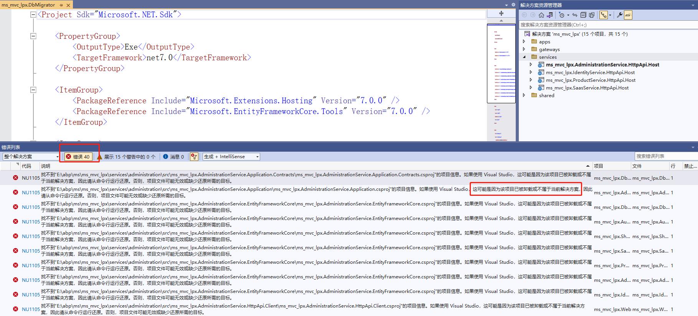Image resolution: width=698 pixels, height=316 pixels.
Task: Collapse the PropertyGroup element in editor
Action: pyautogui.click(x=33, y=36)
